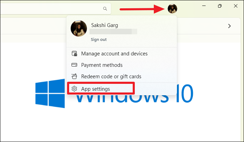244x142 pixels.
Task: Click the search magnifier icon
Action: pos(105,9)
